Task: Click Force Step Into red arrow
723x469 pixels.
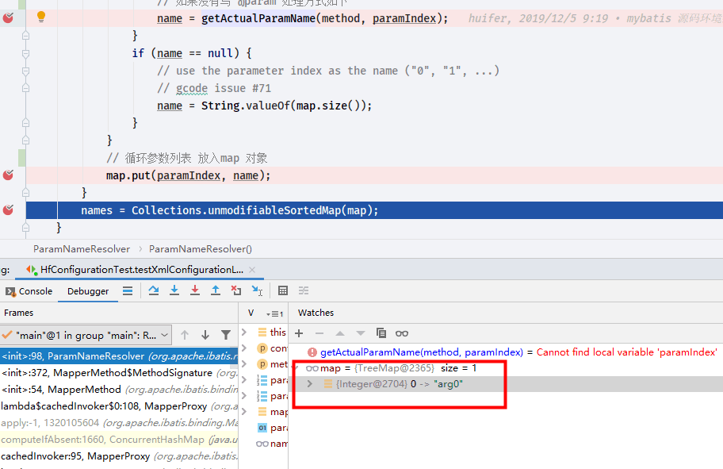Action: point(195,290)
